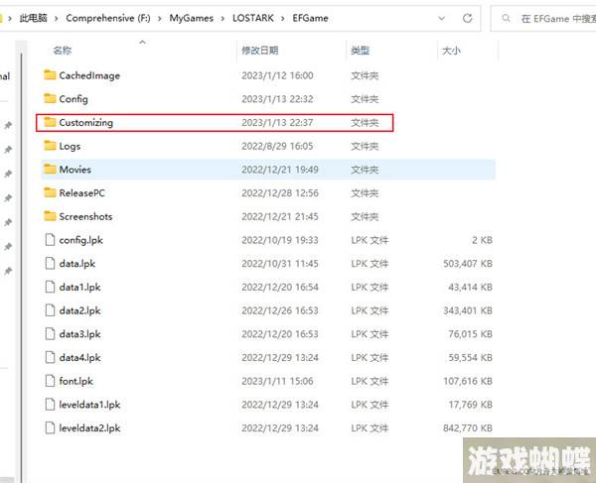Click the Screenshots folder icon

tap(50, 216)
